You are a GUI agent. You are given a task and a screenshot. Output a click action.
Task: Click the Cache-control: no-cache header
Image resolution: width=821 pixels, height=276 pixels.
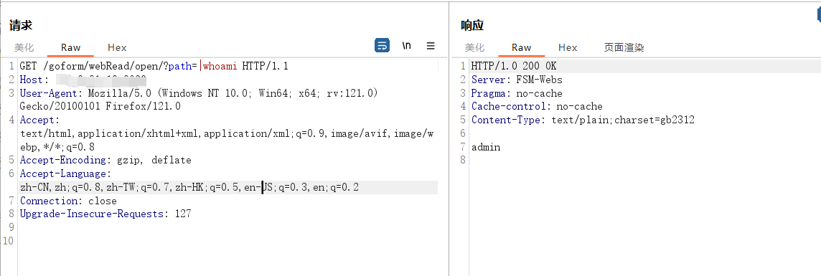point(537,107)
